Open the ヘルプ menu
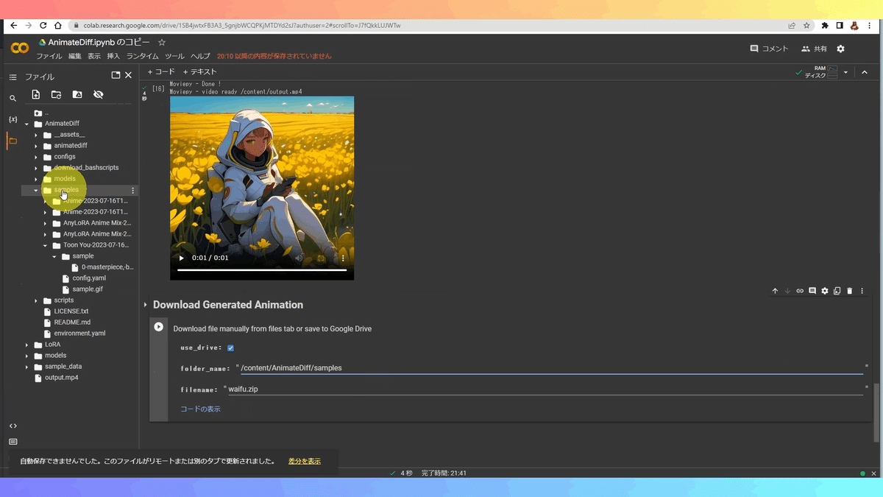The height and width of the screenshot is (497, 883). pos(200,56)
